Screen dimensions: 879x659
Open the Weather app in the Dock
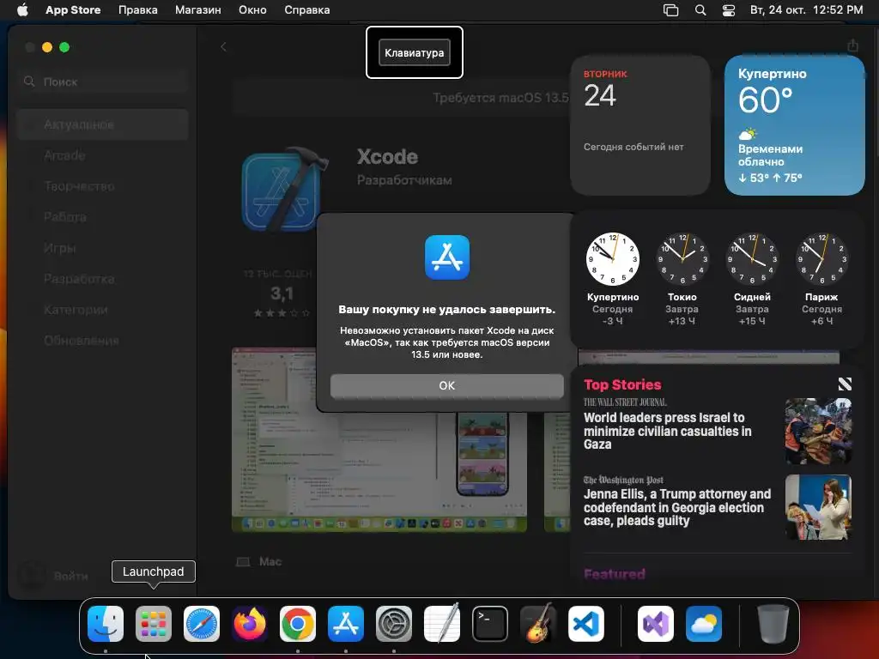pyautogui.click(x=704, y=624)
